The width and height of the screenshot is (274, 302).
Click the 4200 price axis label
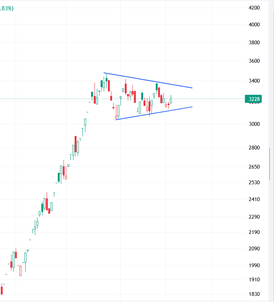click(x=254, y=8)
